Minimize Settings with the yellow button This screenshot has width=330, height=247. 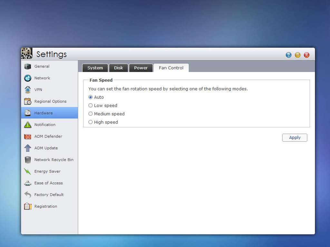[x=297, y=55]
